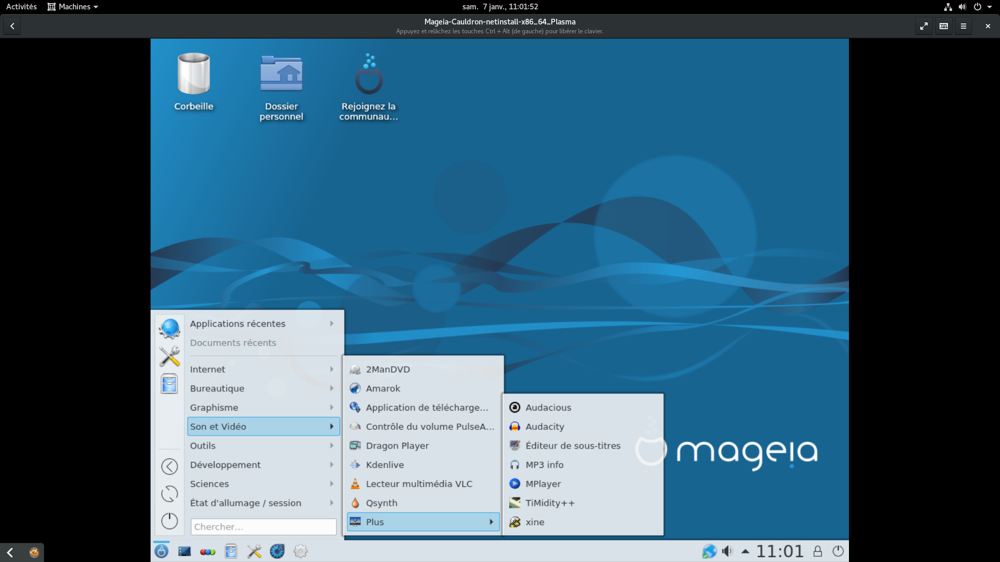This screenshot has height=562, width=1000.
Task: Expand the Outils category
Action: (x=263, y=446)
